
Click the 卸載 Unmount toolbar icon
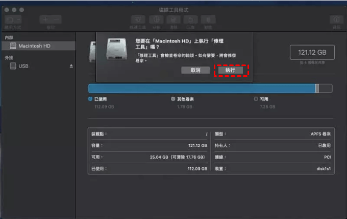tap(208, 20)
